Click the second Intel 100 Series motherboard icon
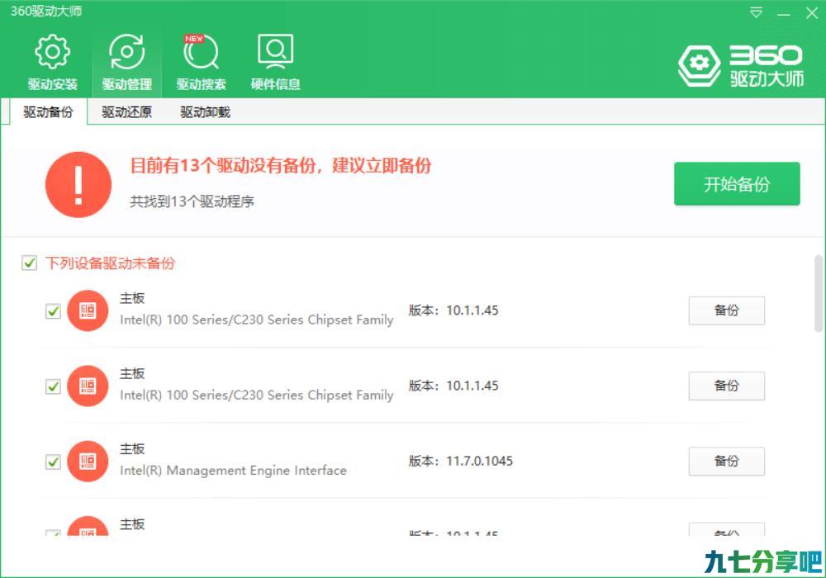This screenshot has height=578, width=826. (x=88, y=386)
